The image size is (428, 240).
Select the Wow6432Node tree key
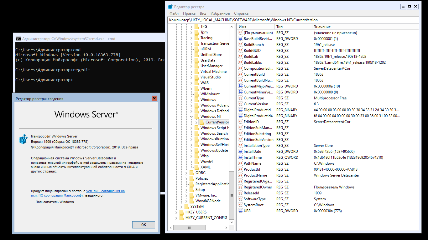pyautogui.click(x=208, y=201)
